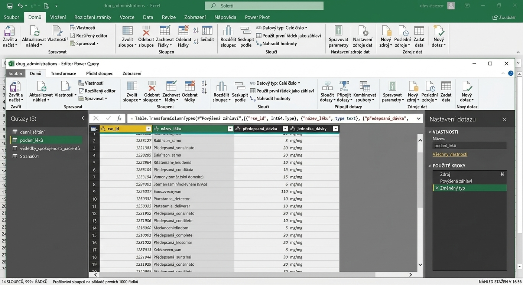The image size is (523, 285).
Task: Click the Excel search box
Action: 264,6
